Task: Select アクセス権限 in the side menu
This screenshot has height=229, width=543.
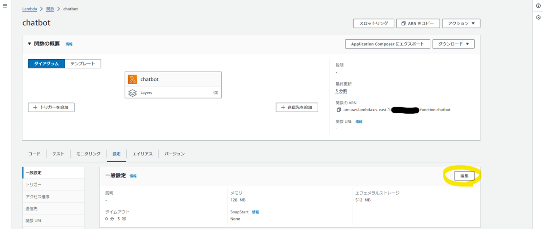Action: click(53, 197)
